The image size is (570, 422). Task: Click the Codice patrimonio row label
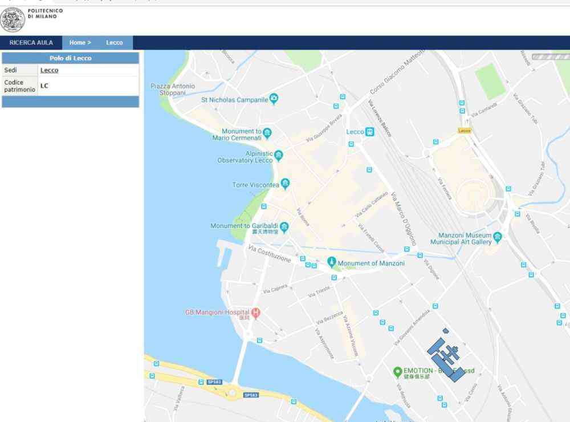[x=19, y=86]
